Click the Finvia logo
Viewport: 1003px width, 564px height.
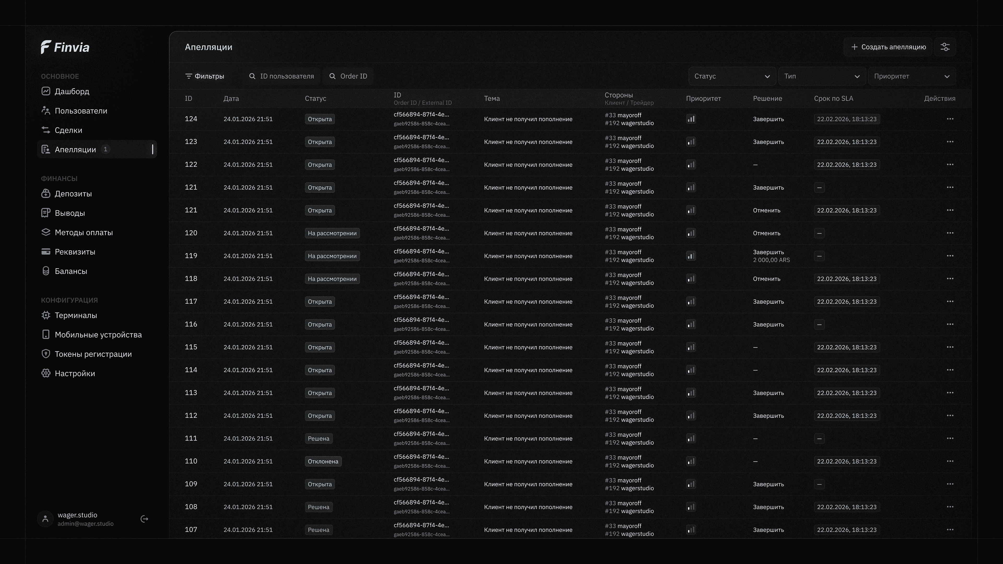pos(65,47)
